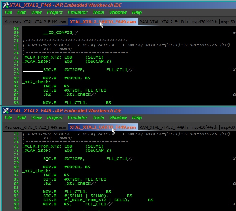
Task: Click the IAR app icon in the bottom window title bar
Action: (x=5, y=110)
